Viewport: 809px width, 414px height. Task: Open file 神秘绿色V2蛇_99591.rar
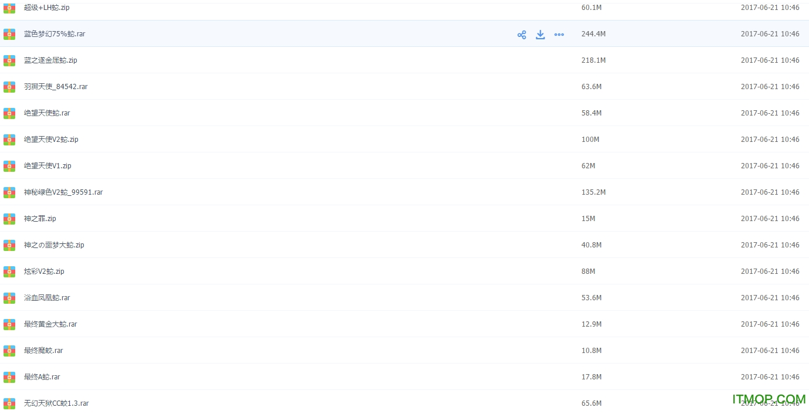pos(63,192)
